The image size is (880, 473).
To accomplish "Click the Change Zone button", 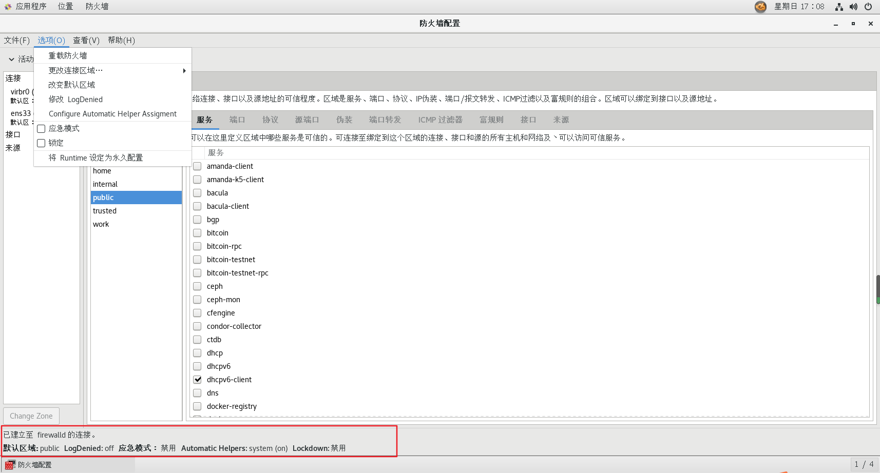I will pos(31,416).
